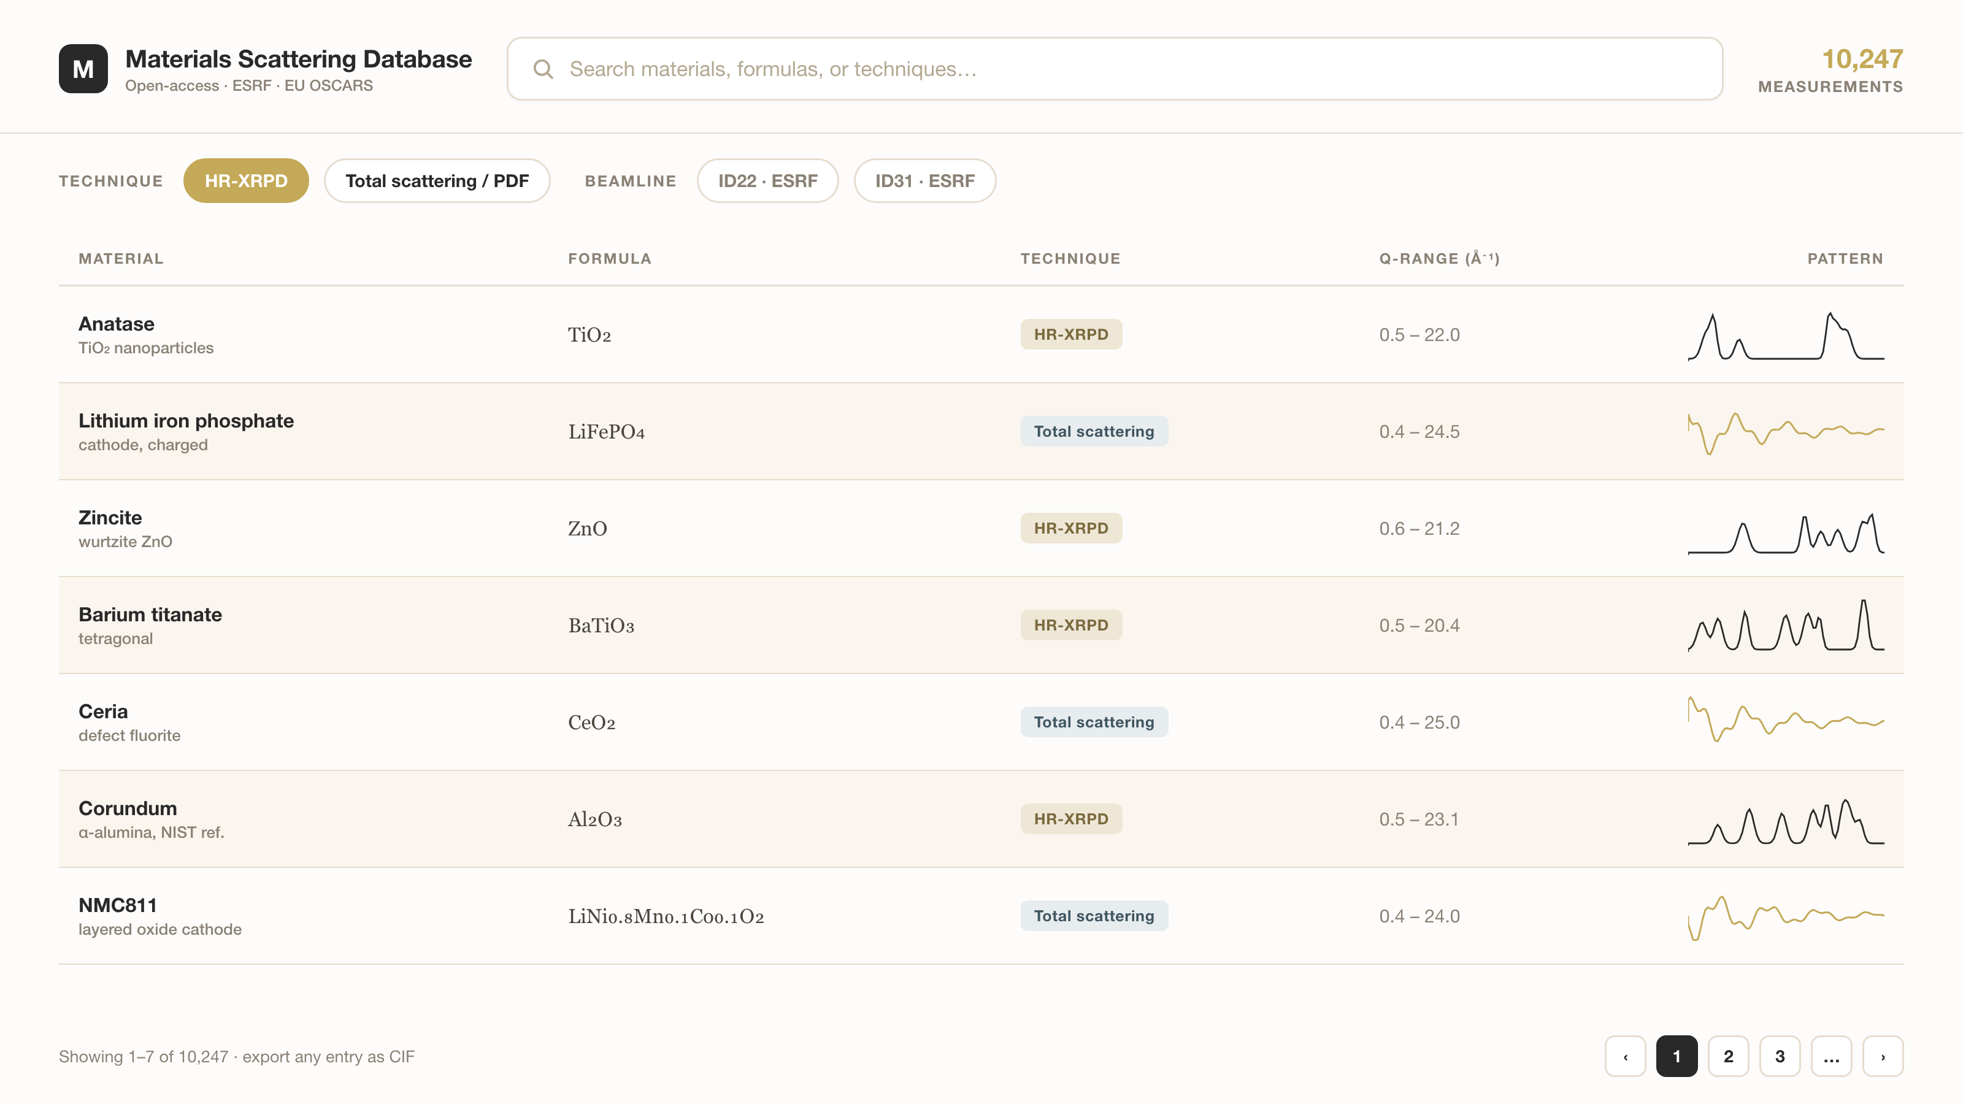The width and height of the screenshot is (1963, 1104).
Task: Click the 0.5 – 23.1 Q-range value
Action: (x=1418, y=818)
